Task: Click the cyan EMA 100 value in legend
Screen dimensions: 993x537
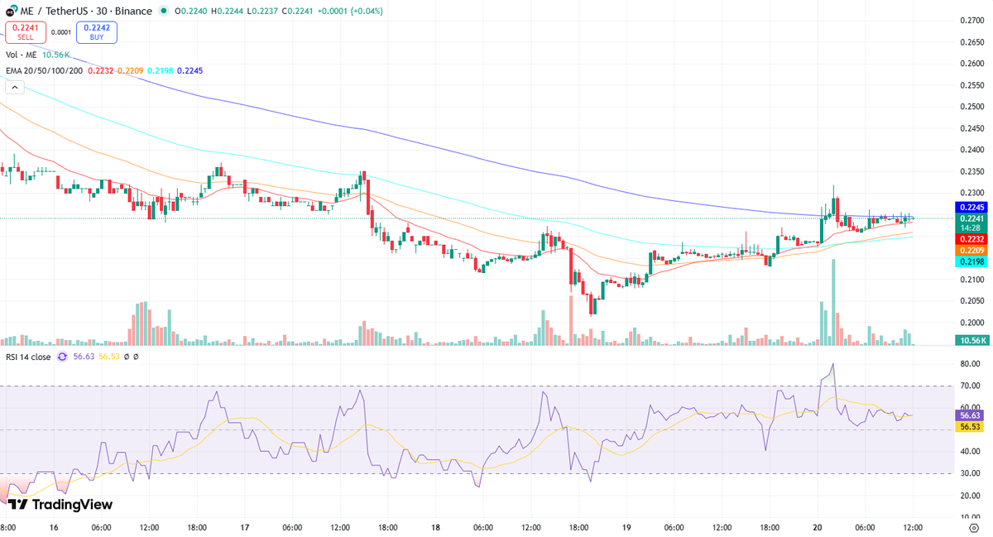Action: click(x=160, y=71)
